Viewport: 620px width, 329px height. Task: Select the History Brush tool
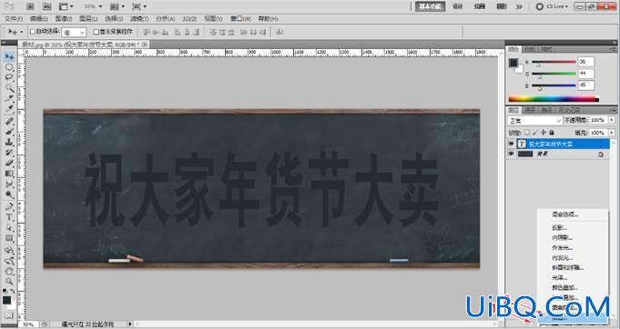pos(9,153)
